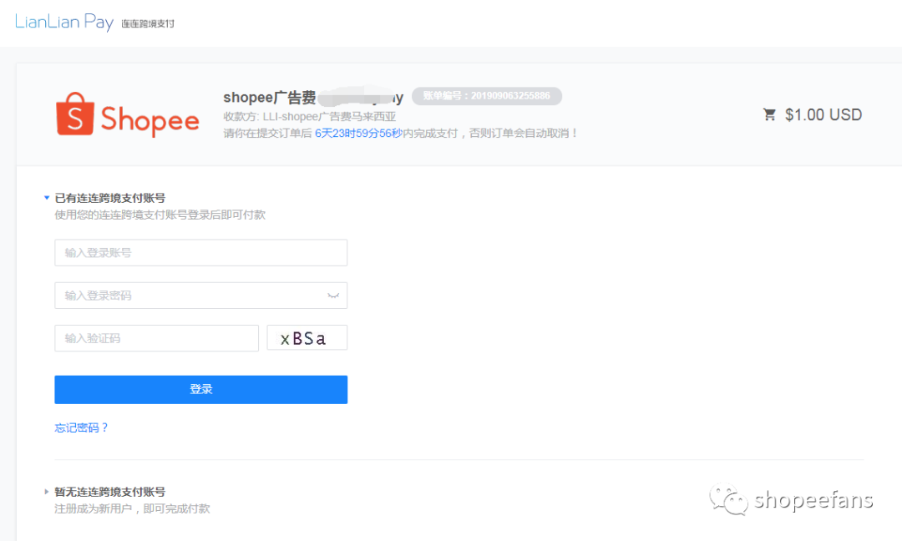Click the shopeefans watermark icon
Viewport: 902px width, 541px height.
[x=727, y=498]
